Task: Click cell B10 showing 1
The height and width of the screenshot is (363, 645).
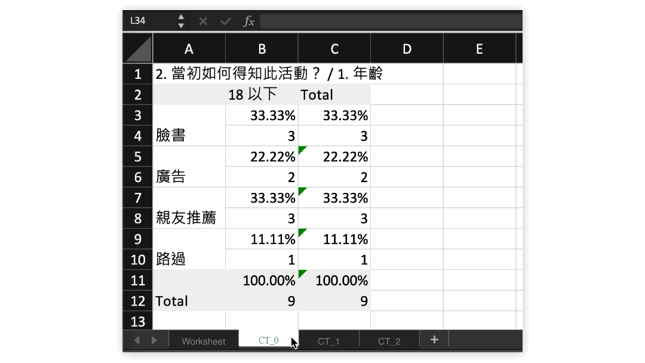Action: tap(262, 259)
